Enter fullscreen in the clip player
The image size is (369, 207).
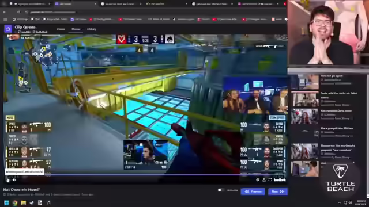point(270,180)
